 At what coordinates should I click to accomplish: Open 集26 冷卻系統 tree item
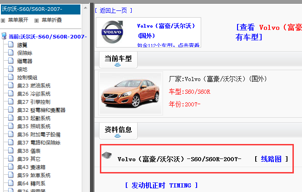point(34,94)
